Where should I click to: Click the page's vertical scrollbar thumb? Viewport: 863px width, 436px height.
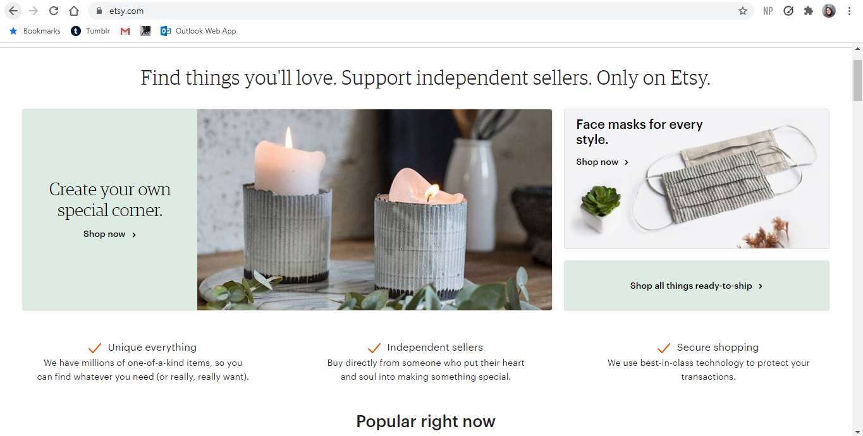[x=857, y=80]
